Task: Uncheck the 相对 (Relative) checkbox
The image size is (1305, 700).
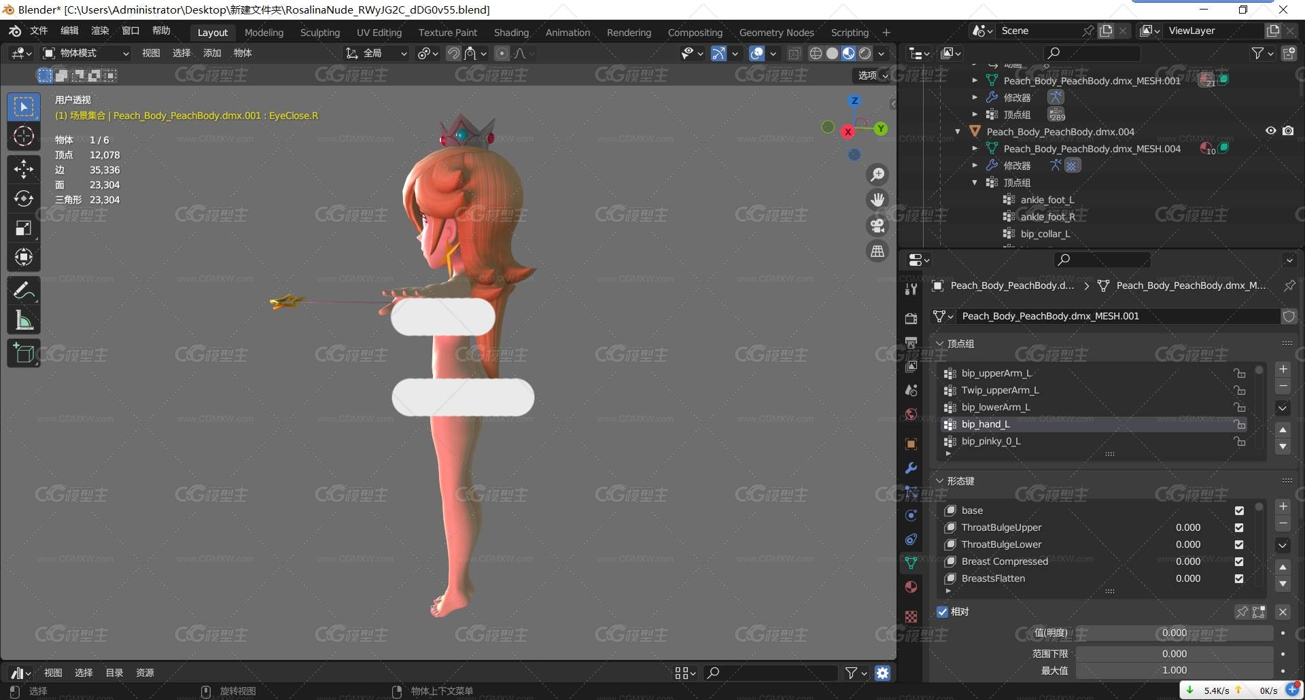Action: point(942,612)
